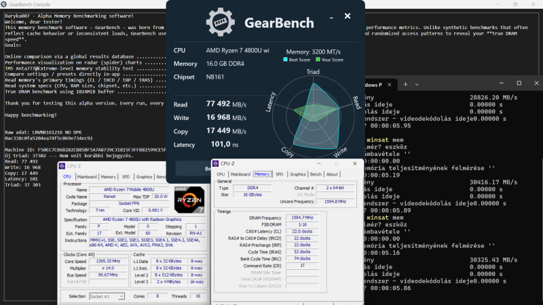543x305 pixels.
Task: Close the GearBench window
Action: click(348, 16)
